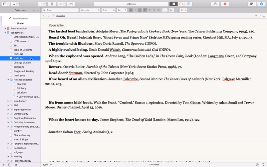Open the highlight color picker
The width and height of the screenshot is (267, 167).
click(172, 10)
